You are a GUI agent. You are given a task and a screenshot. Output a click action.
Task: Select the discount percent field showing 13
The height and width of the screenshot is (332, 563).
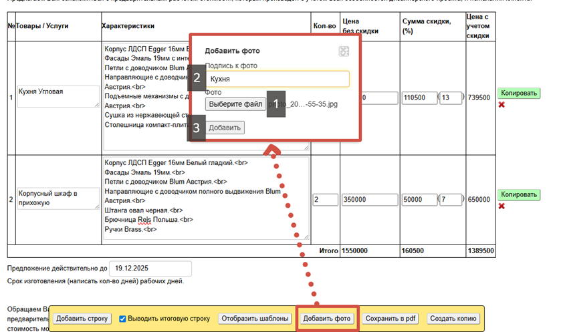451,98
